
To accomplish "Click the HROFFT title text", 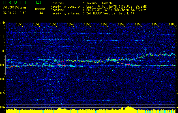I will coord(16,2).
